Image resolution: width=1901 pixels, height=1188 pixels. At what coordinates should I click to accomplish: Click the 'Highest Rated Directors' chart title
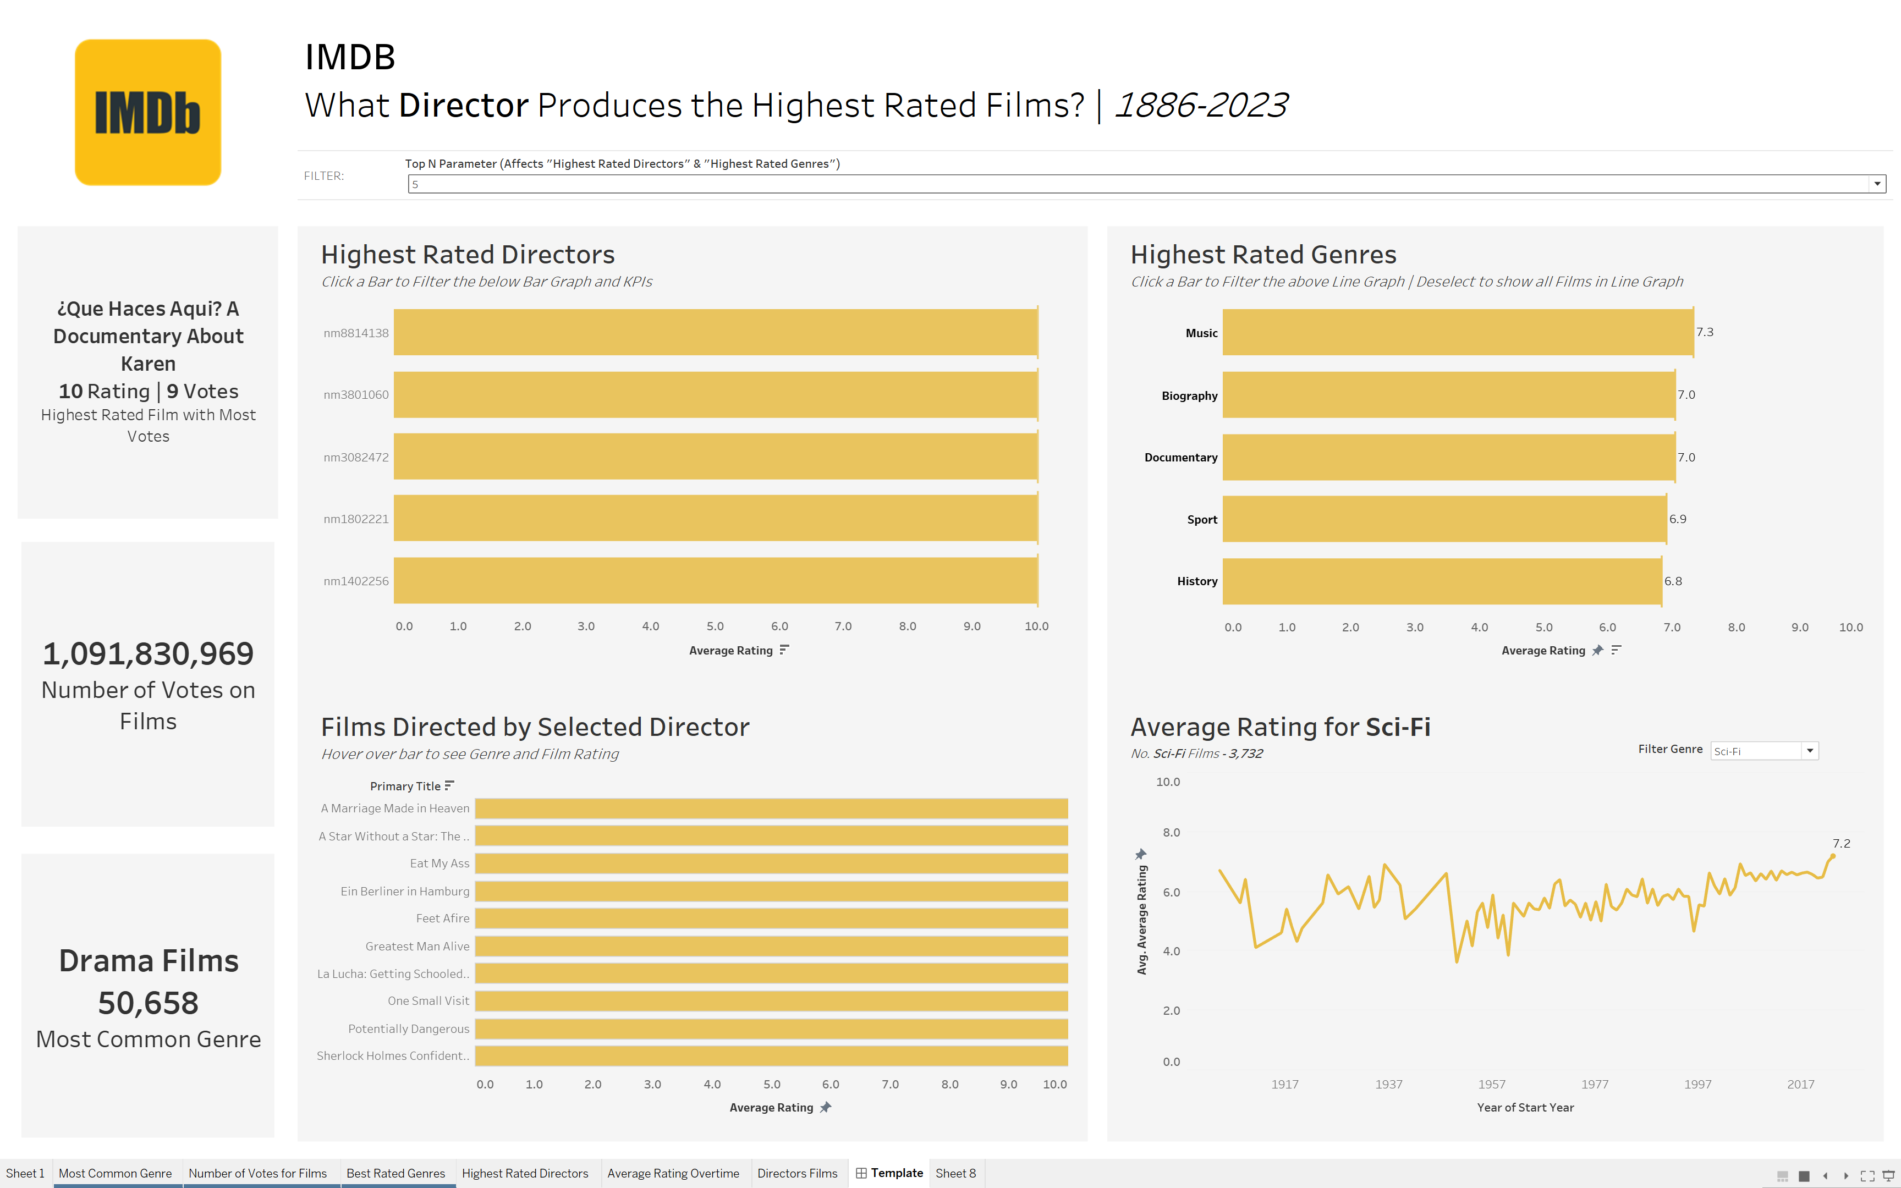468,255
